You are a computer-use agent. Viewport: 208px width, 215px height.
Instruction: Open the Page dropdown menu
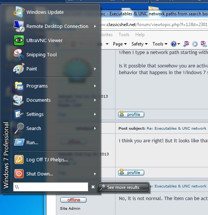(120, 44)
